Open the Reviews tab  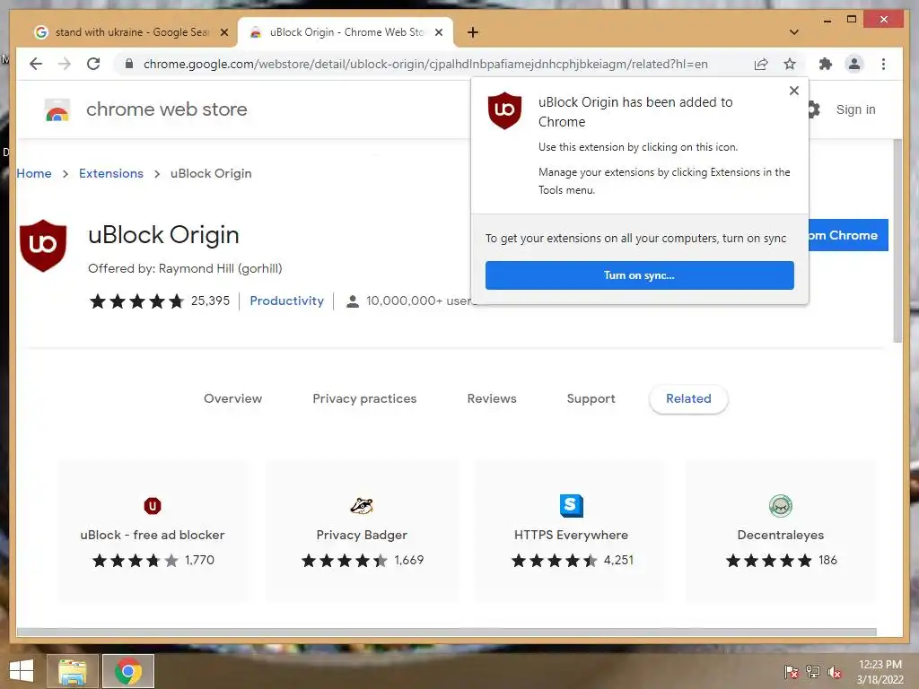[492, 398]
